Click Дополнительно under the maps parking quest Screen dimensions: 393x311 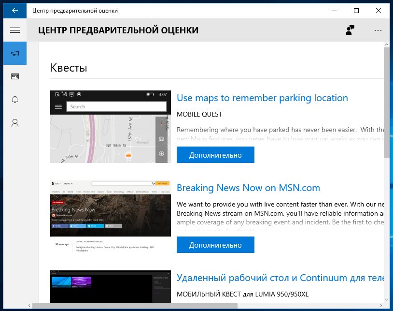[x=215, y=155]
